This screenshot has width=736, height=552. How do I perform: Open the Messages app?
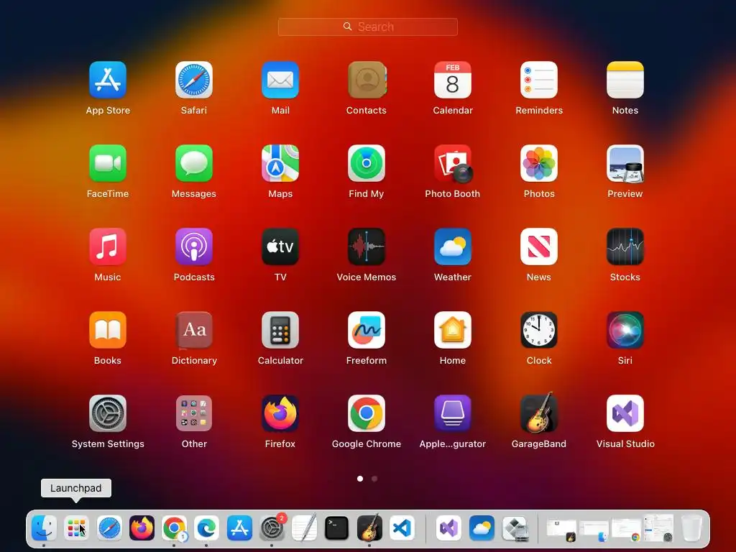[x=194, y=163]
